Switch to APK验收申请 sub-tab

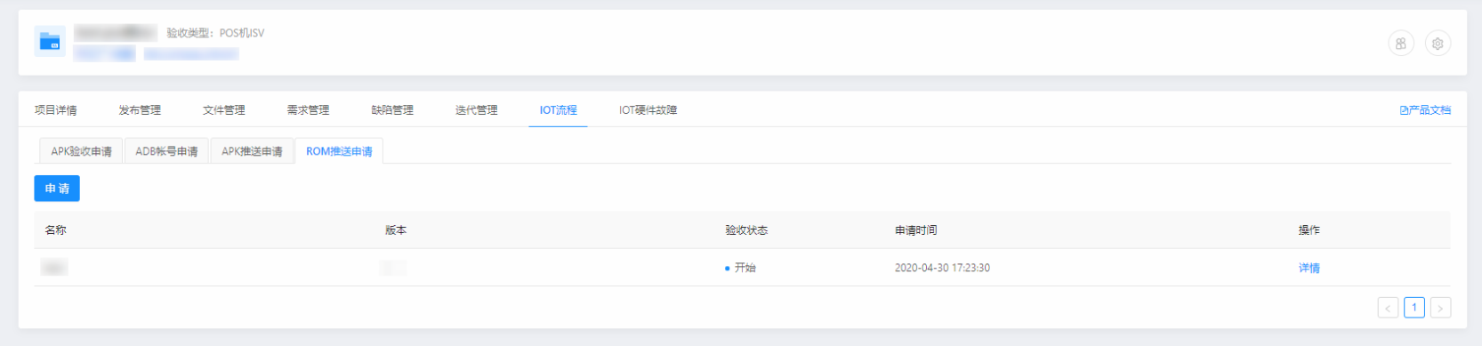(x=81, y=151)
